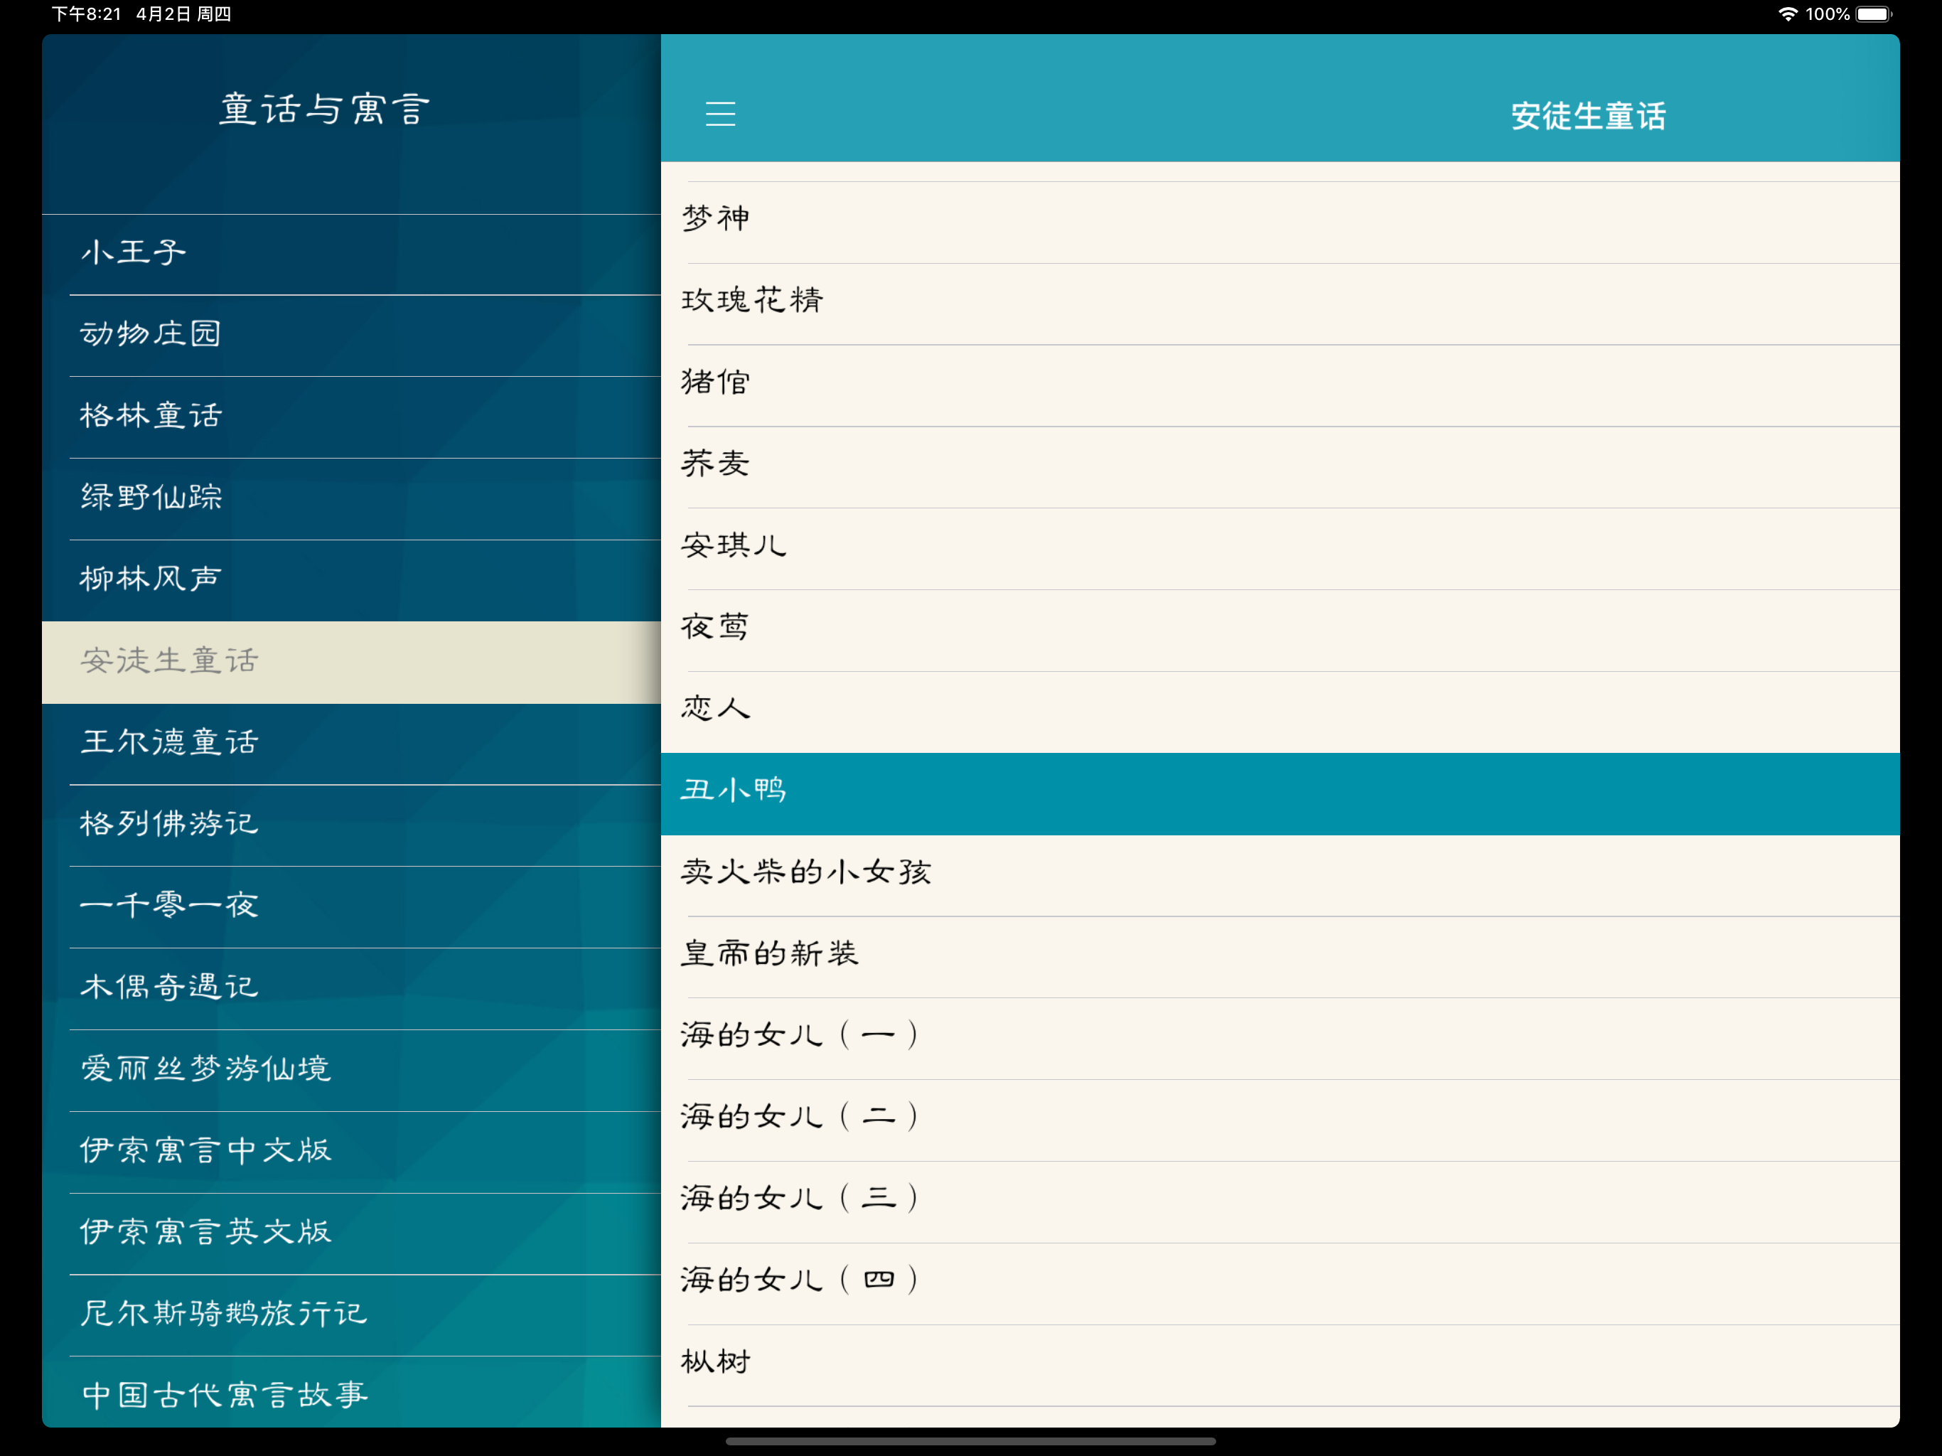Open 海的女儿（三）chapter
The width and height of the screenshot is (1942, 1456).
pos(1280,1202)
